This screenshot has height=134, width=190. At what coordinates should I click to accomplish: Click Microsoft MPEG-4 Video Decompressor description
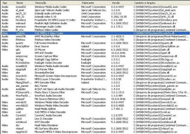tap(56, 132)
